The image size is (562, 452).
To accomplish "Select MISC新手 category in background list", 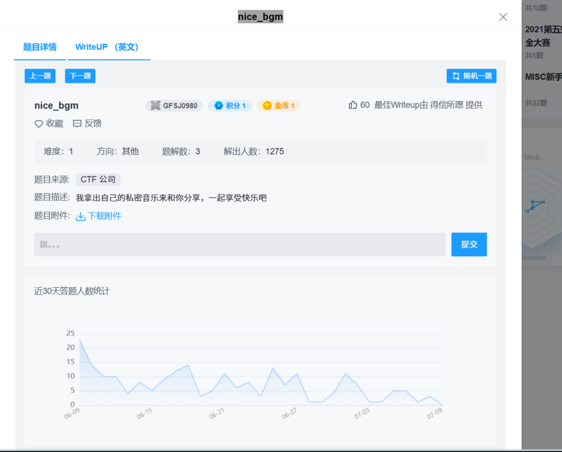I will pos(543,77).
